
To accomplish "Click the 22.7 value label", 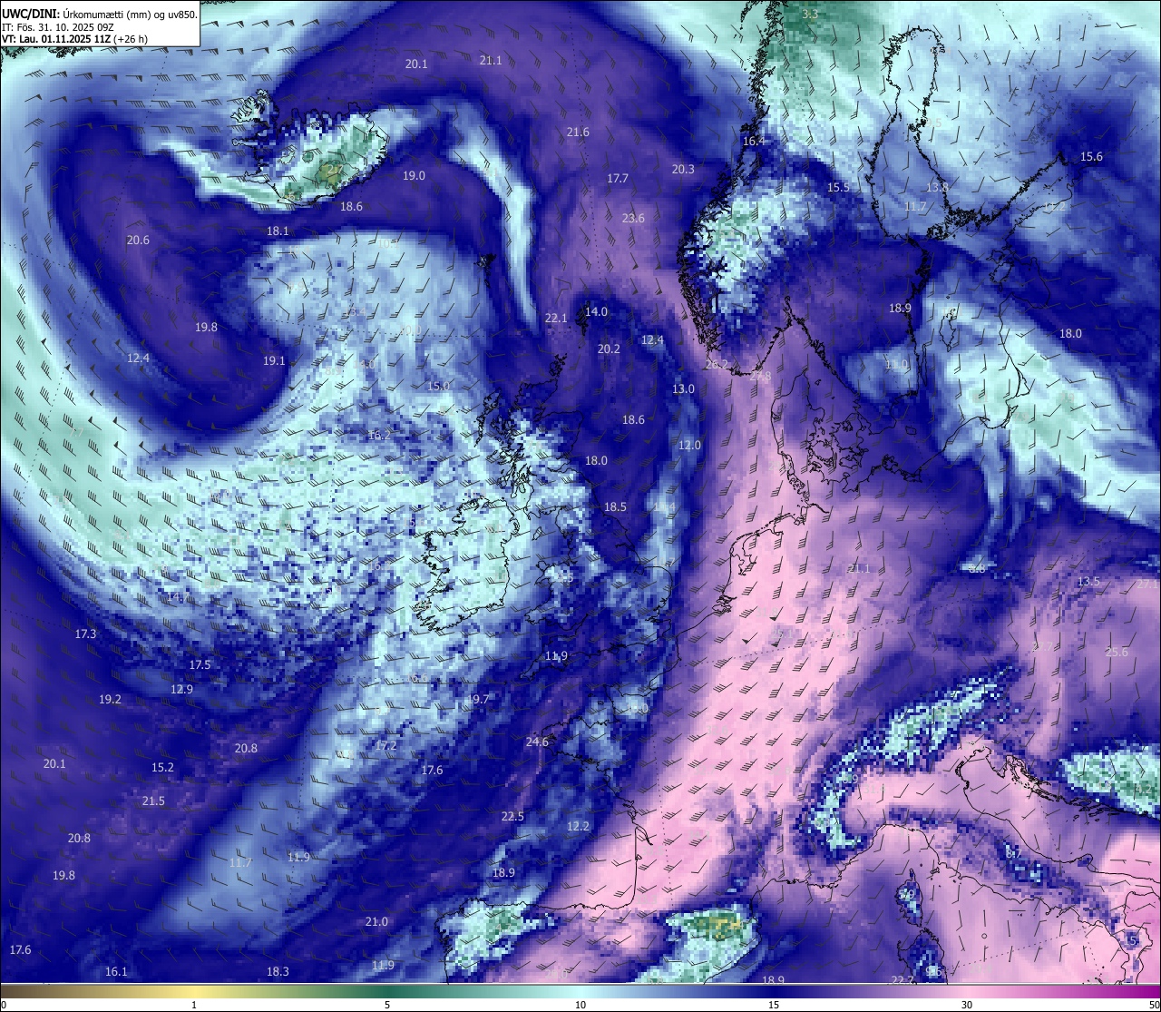I will [x=902, y=981].
